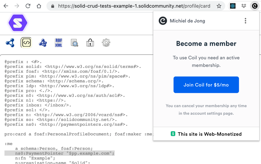The width and height of the screenshot is (261, 164).
Task: Click the highlighted PaymentPointer line
Action: click(x=59, y=153)
